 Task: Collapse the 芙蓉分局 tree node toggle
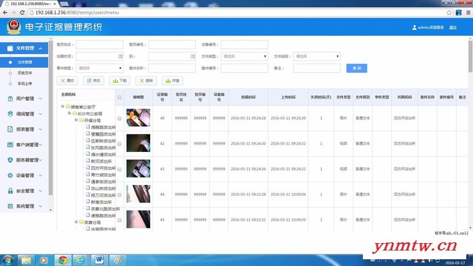coord(76,222)
